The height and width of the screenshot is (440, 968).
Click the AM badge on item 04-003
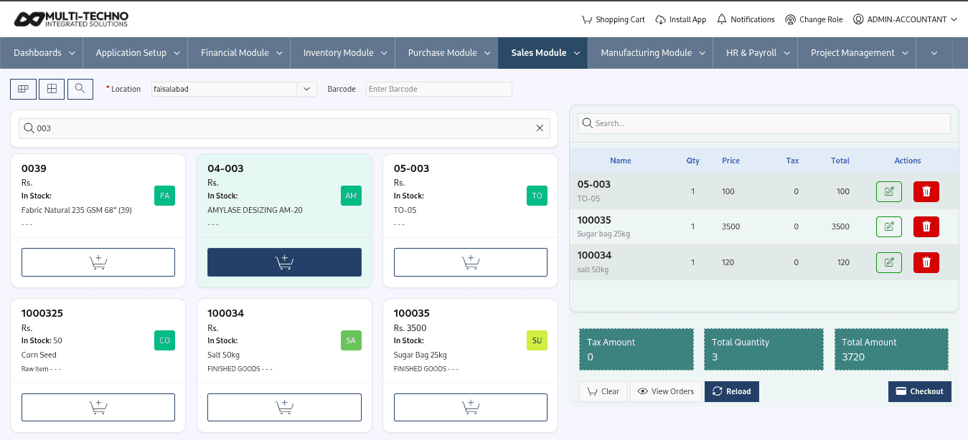coord(351,196)
